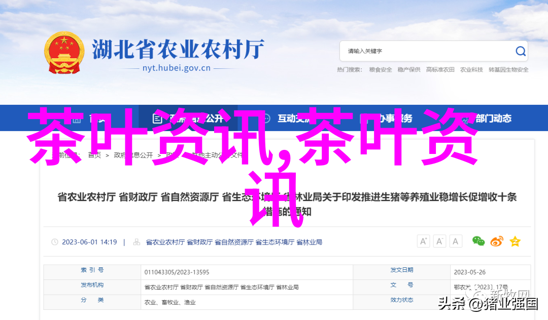Image resolution: width=548 pixels, height=320 pixels.
Task: Select hot search term 农业科技
Action: pyautogui.click(x=471, y=70)
